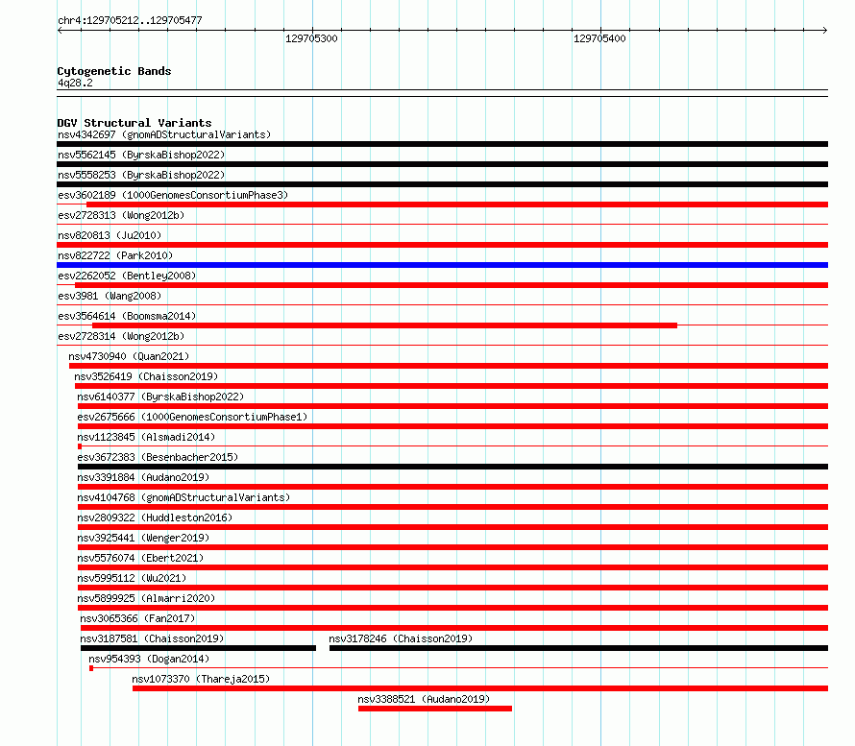Open nsv3388521 Audano2019 label
855x746 pixels.
pyautogui.click(x=424, y=699)
